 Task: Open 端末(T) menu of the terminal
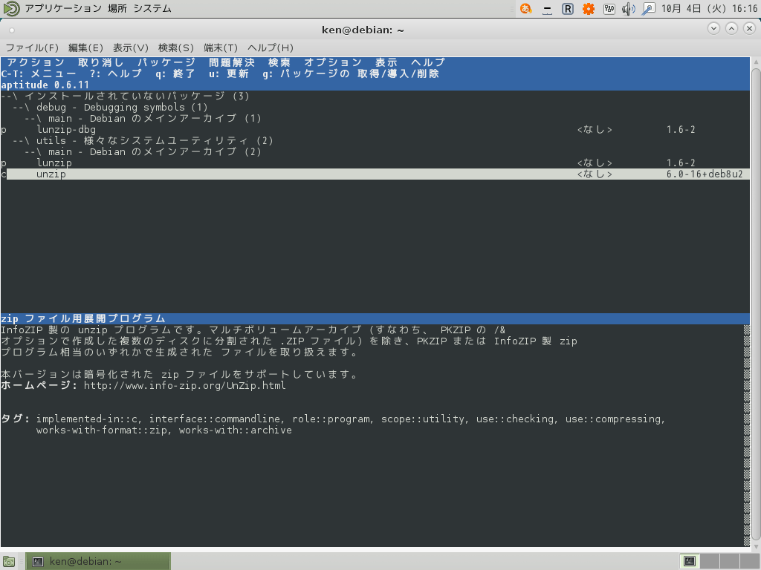click(x=221, y=47)
